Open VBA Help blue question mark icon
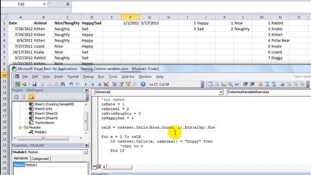Image resolution: width=311 pixels, height=175 pixels. 143,84
